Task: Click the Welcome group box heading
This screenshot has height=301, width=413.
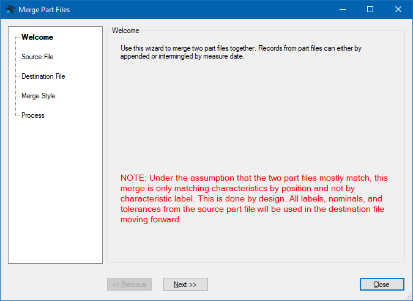Action: tap(125, 31)
